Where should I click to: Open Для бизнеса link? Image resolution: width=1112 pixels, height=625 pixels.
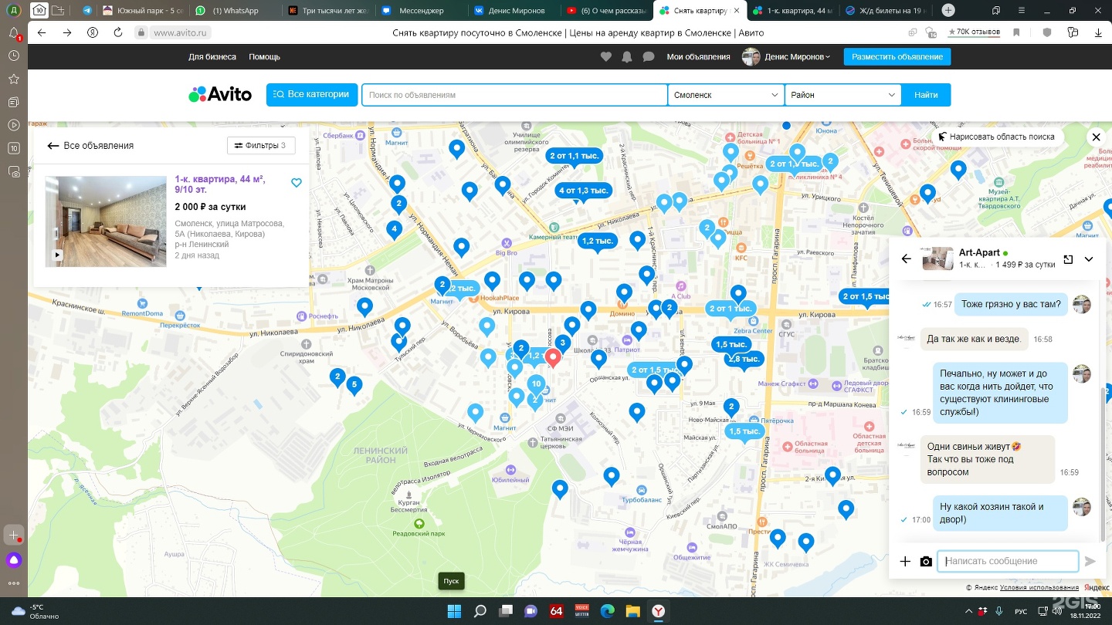coord(212,57)
